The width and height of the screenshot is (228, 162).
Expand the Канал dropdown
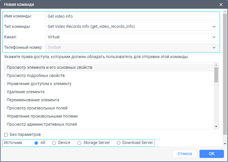[132, 37]
